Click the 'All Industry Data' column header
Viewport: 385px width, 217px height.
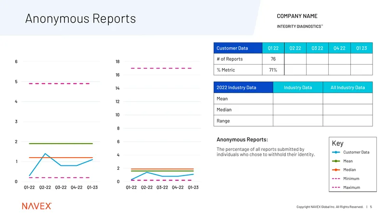[347, 87]
